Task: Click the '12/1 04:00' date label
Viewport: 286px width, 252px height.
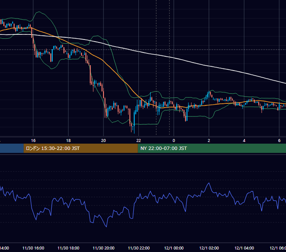Action: coord(244,248)
